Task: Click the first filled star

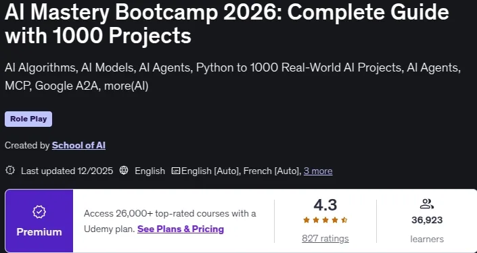Action: [x=306, y=220]
